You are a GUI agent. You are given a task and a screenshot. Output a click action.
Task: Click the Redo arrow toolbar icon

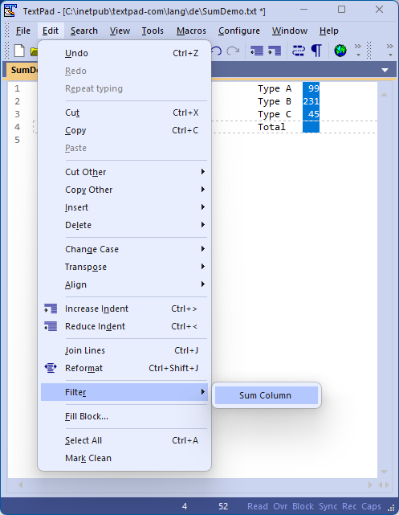click(x=233, y=51)
